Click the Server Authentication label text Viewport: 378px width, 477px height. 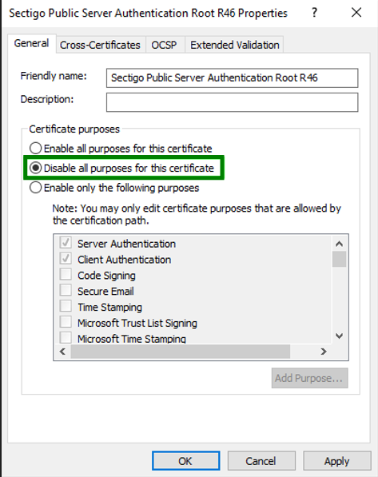coord(126,244)
